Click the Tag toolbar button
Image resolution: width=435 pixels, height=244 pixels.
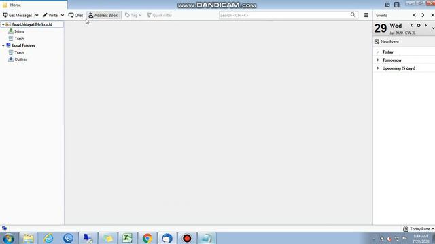pos(133,15)
